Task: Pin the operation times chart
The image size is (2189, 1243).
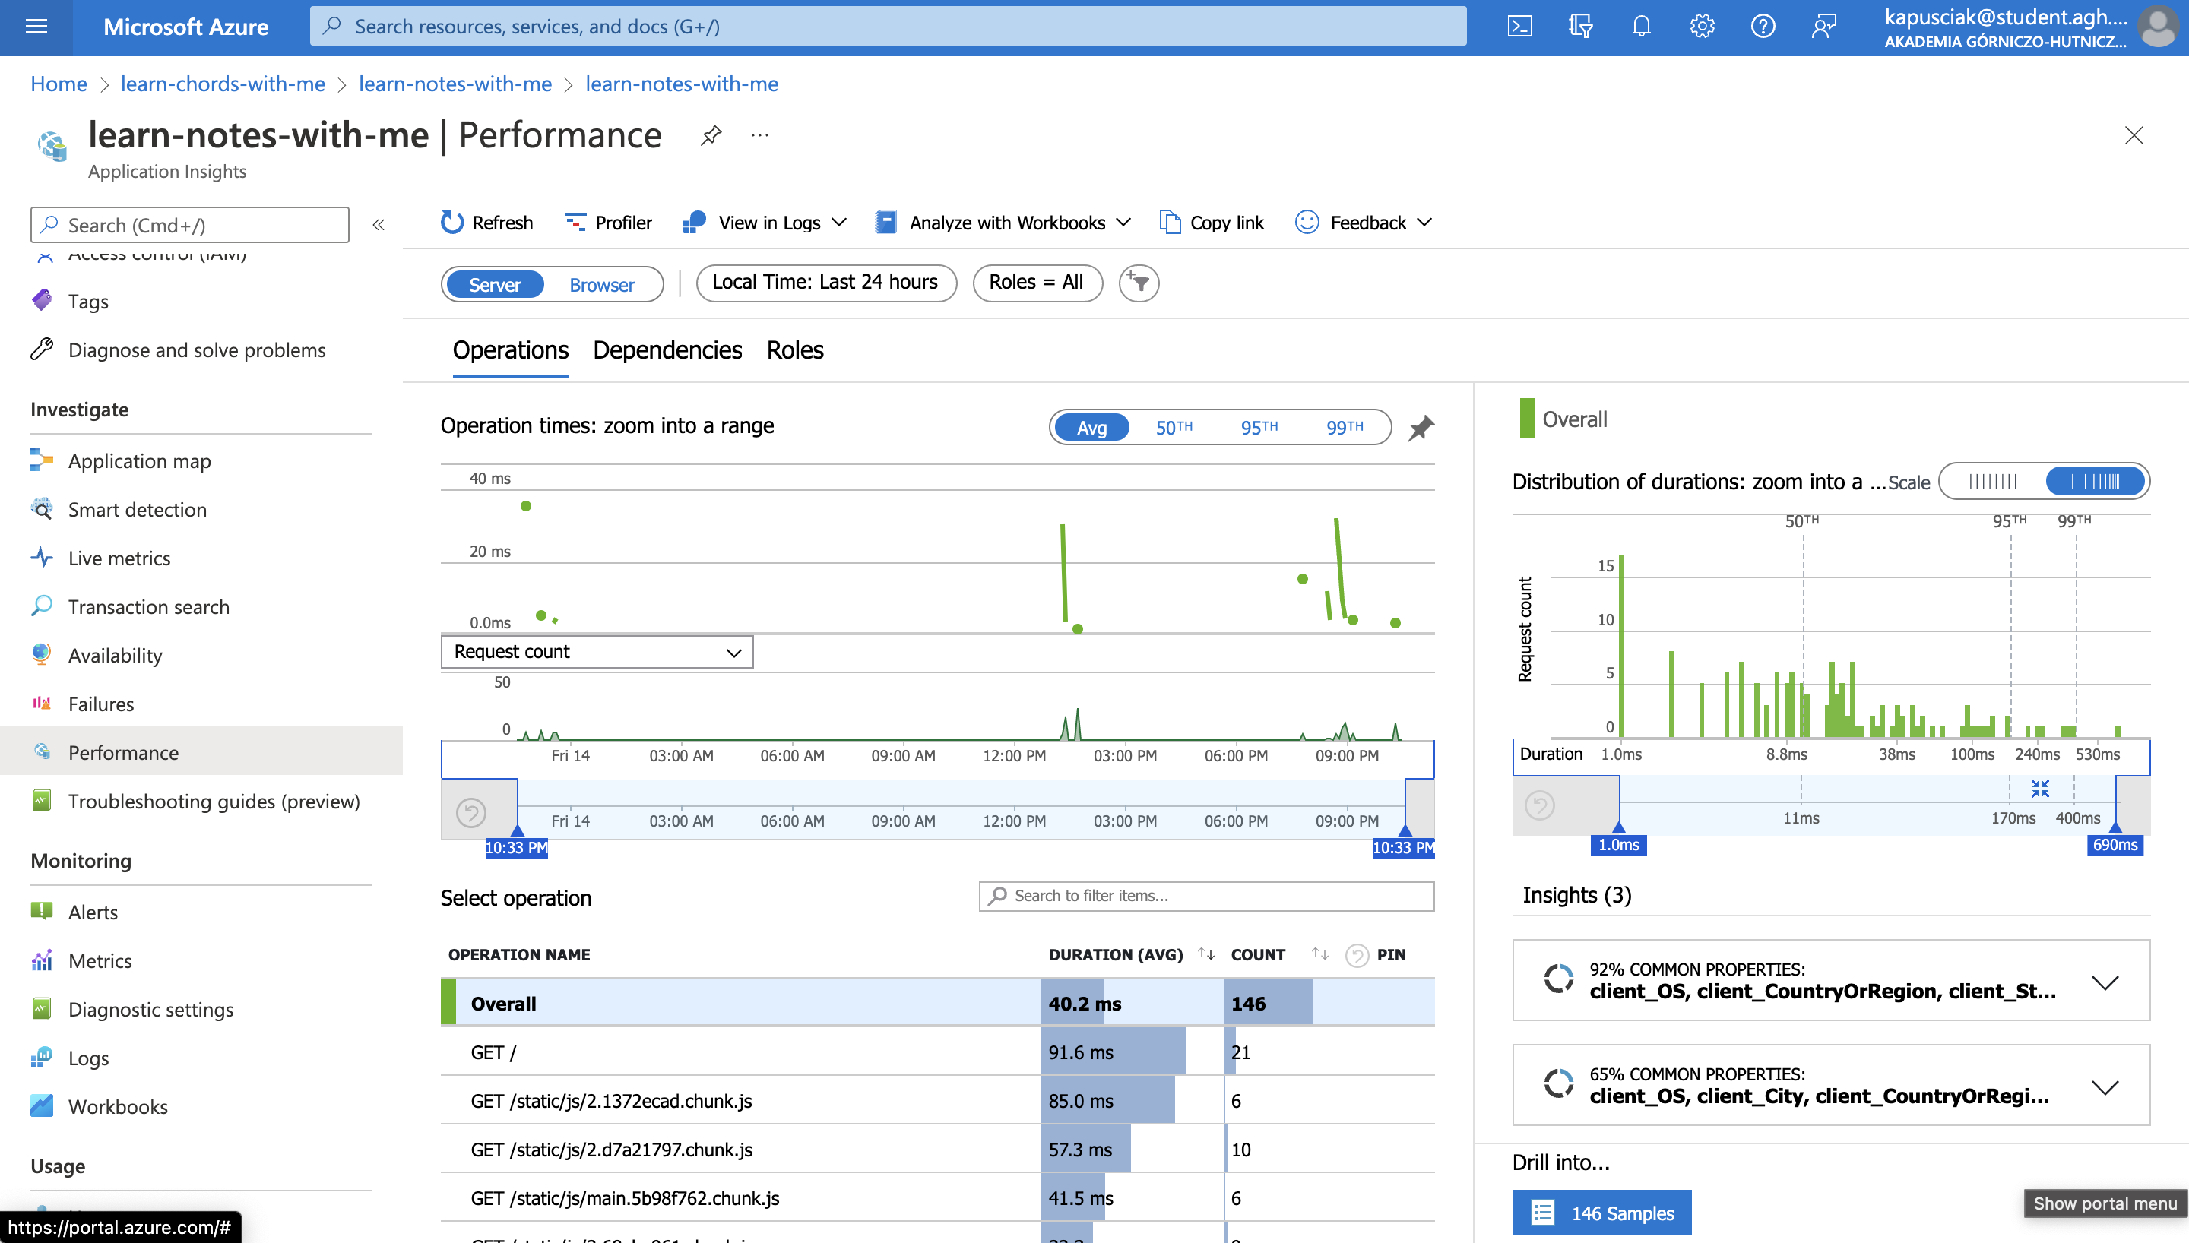Action: point(1421,427)
